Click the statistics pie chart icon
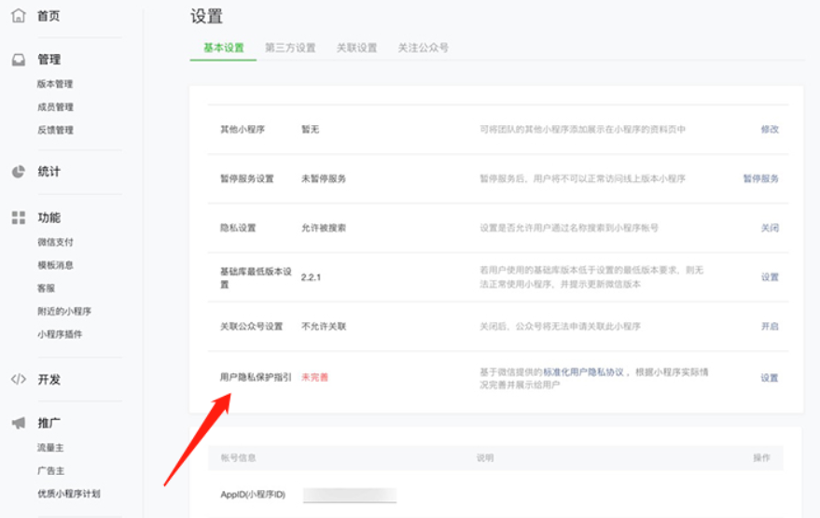The height and width of the screenshot is (518, 820). click(18, 172)
